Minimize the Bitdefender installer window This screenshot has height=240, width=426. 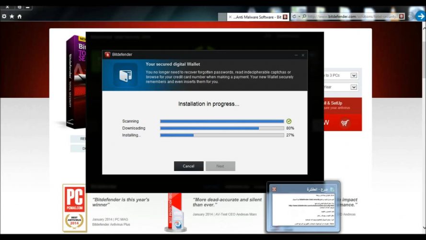(x=296, y=55)
